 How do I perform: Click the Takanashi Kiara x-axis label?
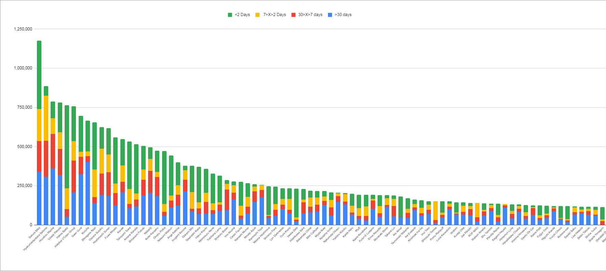[x=193, y=234]
